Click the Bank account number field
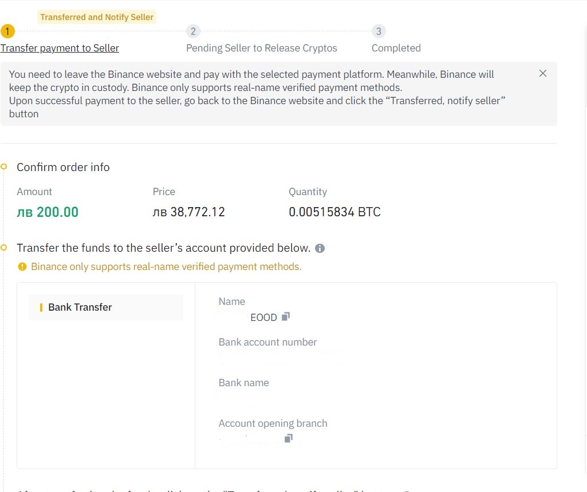The width and height of the screenshot is (587, 492). pyautogui.click(x=285, y=349)
